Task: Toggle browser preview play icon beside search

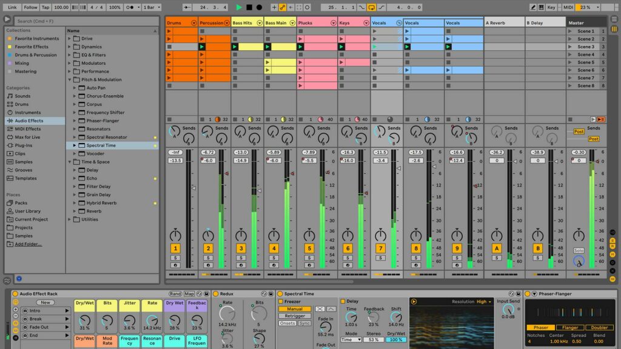Action: [7, 19]
